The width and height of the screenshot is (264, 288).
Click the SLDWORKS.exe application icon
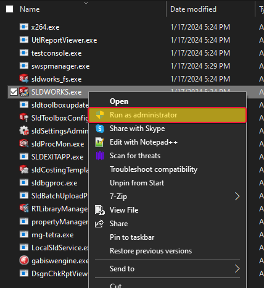click(24, 91)
